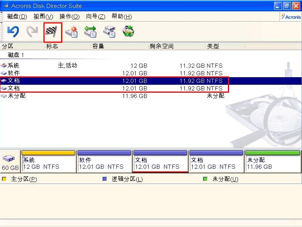Select the 未分配 11.96 GB block in disk map
Image resolution: width=302 pixels, height=227 pixels.
coord(273,162)
